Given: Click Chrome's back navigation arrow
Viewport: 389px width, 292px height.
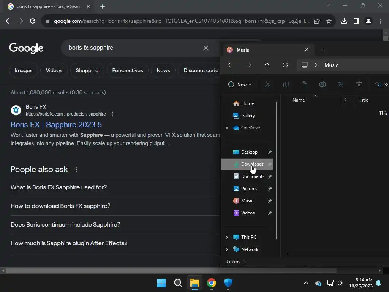Looking at the screenshot, I should [x=8, y=21].
